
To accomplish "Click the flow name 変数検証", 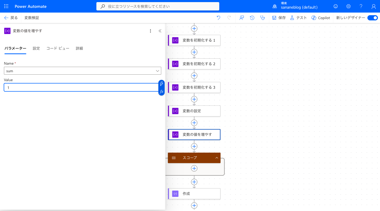I will point(32,18).
